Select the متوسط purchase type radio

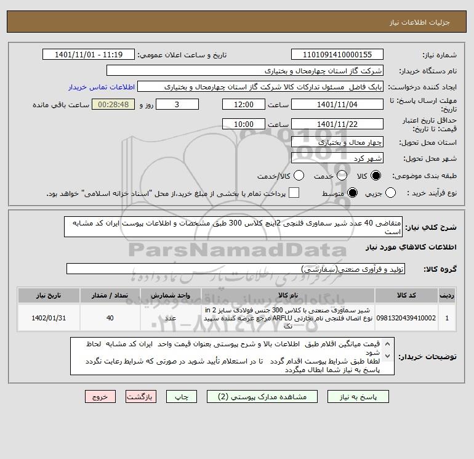click(x=352, y=193)
